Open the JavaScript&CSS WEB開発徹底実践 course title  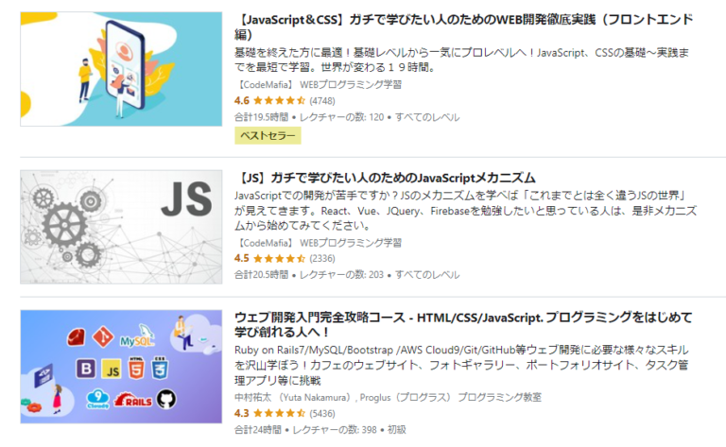pos(463,26)
